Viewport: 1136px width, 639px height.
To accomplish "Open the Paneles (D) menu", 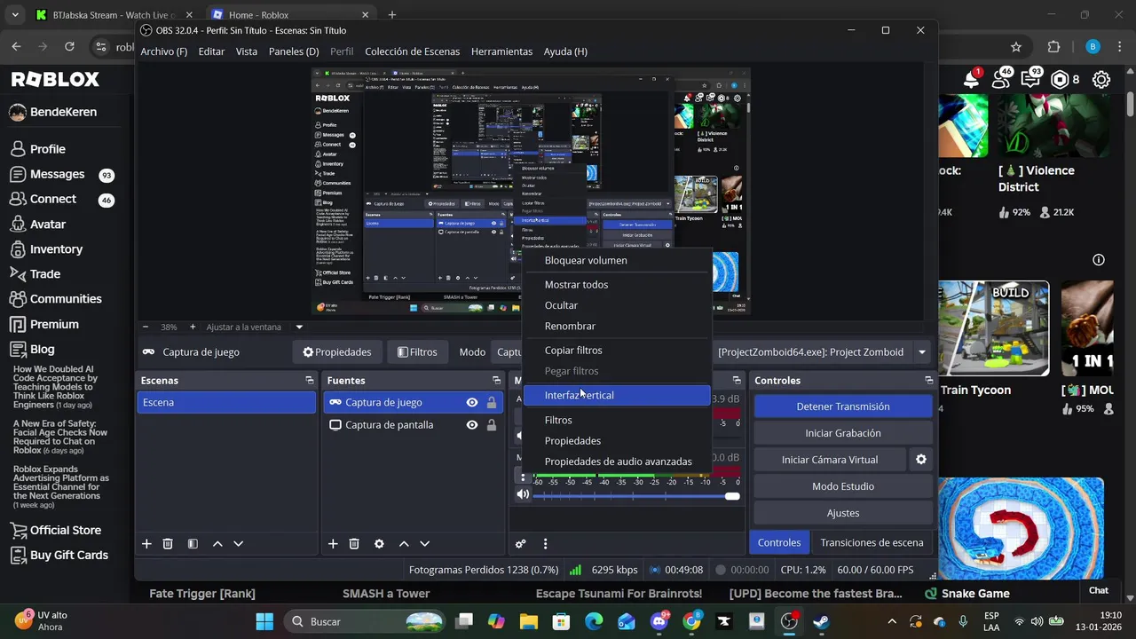I will (294, 51).
